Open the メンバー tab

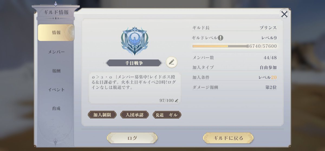pyautogui.click(x=56, y=52)
